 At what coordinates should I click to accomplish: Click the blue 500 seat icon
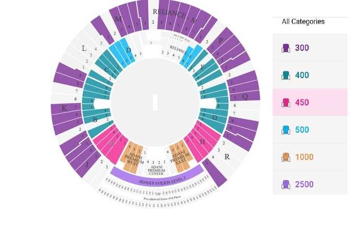(x=286, y=130)
